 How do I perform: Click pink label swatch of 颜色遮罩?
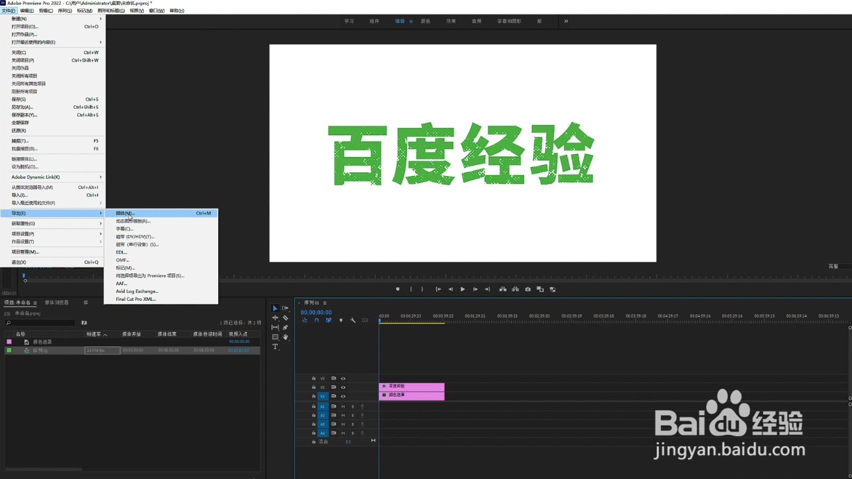[x=9, y=342]
